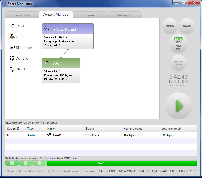Maximize the Spark Modulator window
Screen dimensions: 202x178
tap(184, 3)
